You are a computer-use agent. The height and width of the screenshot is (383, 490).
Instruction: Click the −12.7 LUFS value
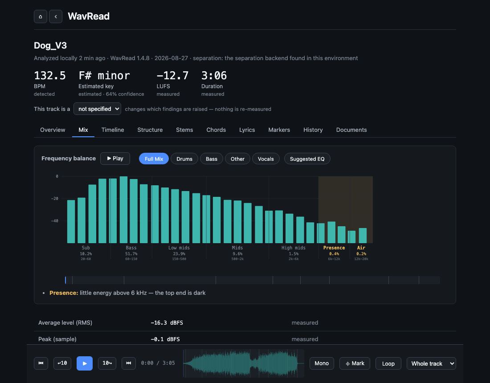(172, 76)
